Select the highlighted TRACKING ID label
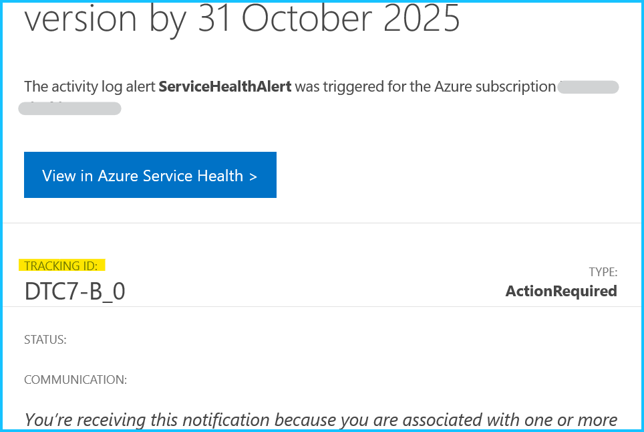 click(61, 265)
